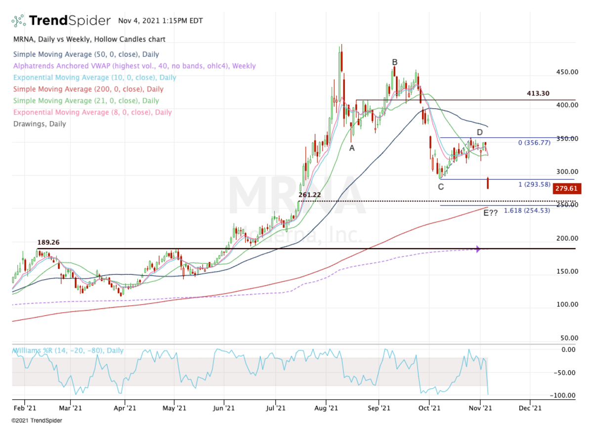Click the 300.00 price axis label
This screenshot has width=593, height=426.
pyautogui.click(x=566, y=171)
